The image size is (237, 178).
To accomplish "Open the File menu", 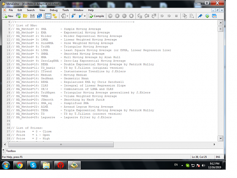I will [x=11, y=10].
